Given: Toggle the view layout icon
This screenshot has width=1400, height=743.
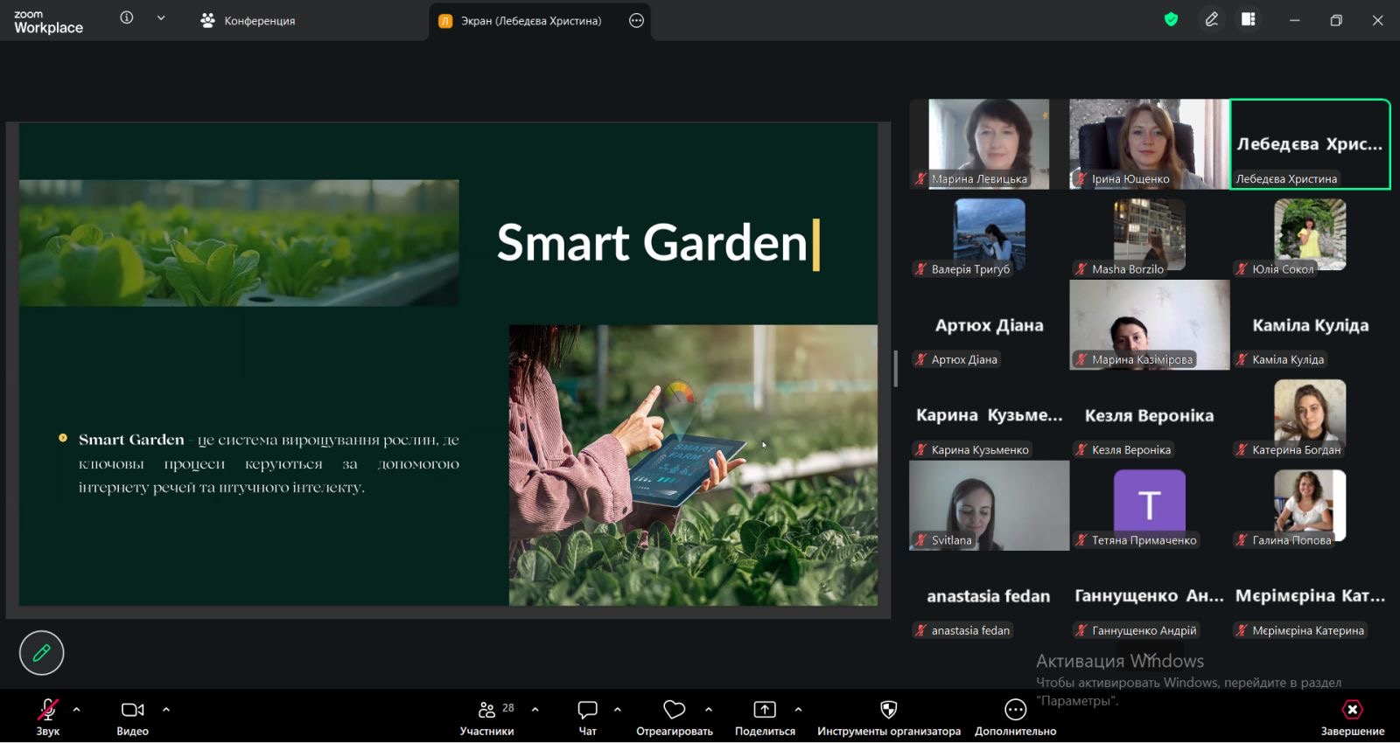Looking at the screenshot, I should 1249,19.
